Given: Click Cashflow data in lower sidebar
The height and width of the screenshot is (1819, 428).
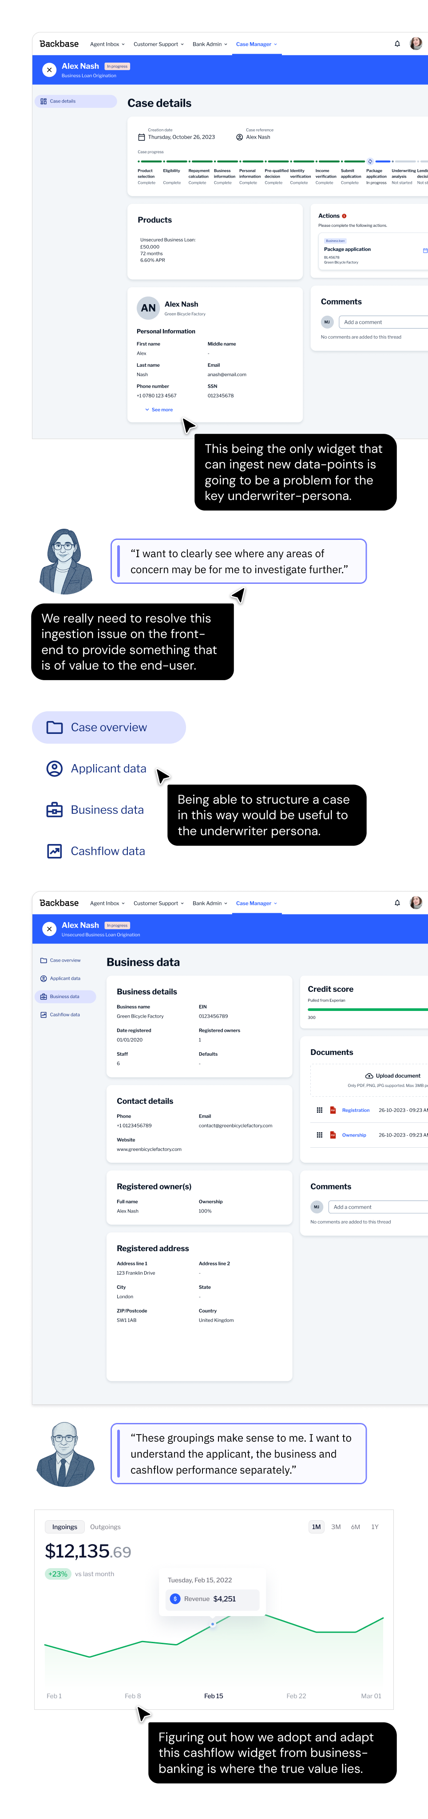Looking at the screenshot, I should point(65,1015).
